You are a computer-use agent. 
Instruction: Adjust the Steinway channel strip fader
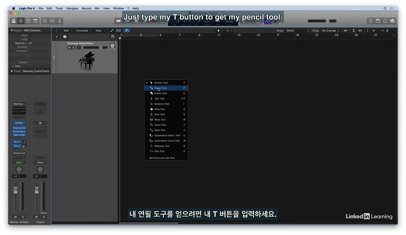pos(15,191)
